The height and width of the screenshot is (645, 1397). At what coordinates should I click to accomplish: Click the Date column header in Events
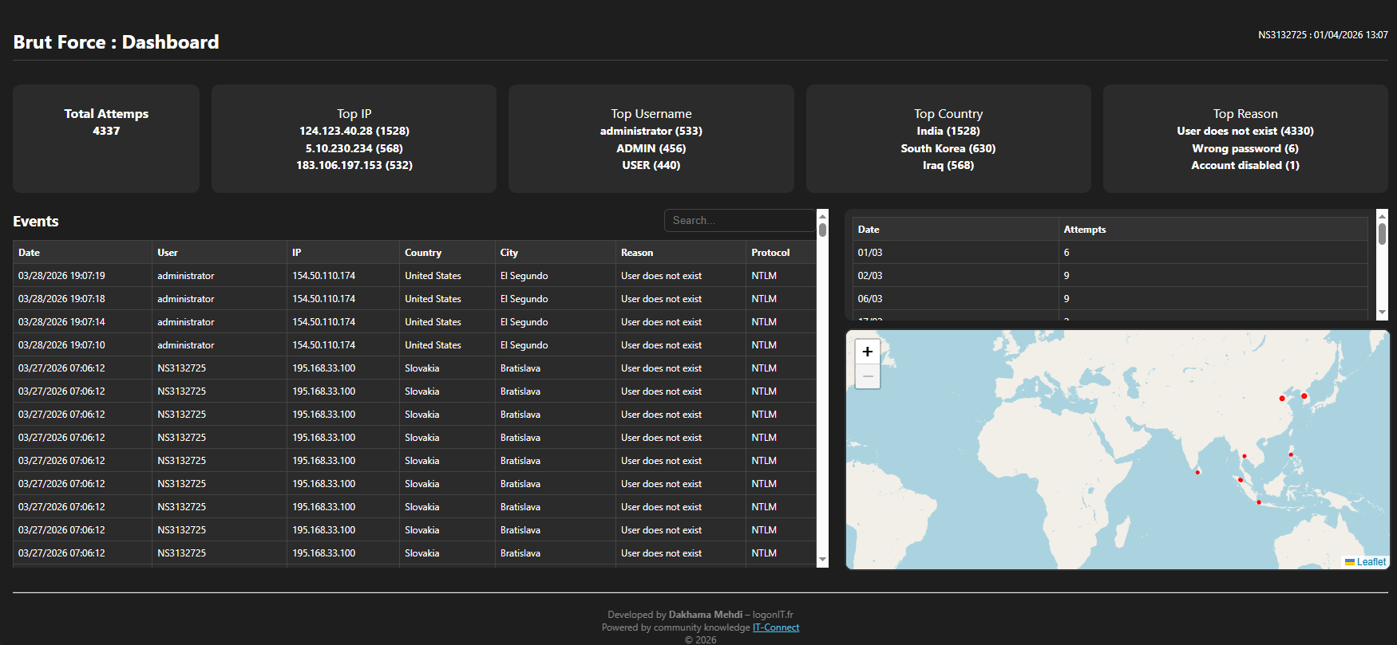(x=30, y=253)
